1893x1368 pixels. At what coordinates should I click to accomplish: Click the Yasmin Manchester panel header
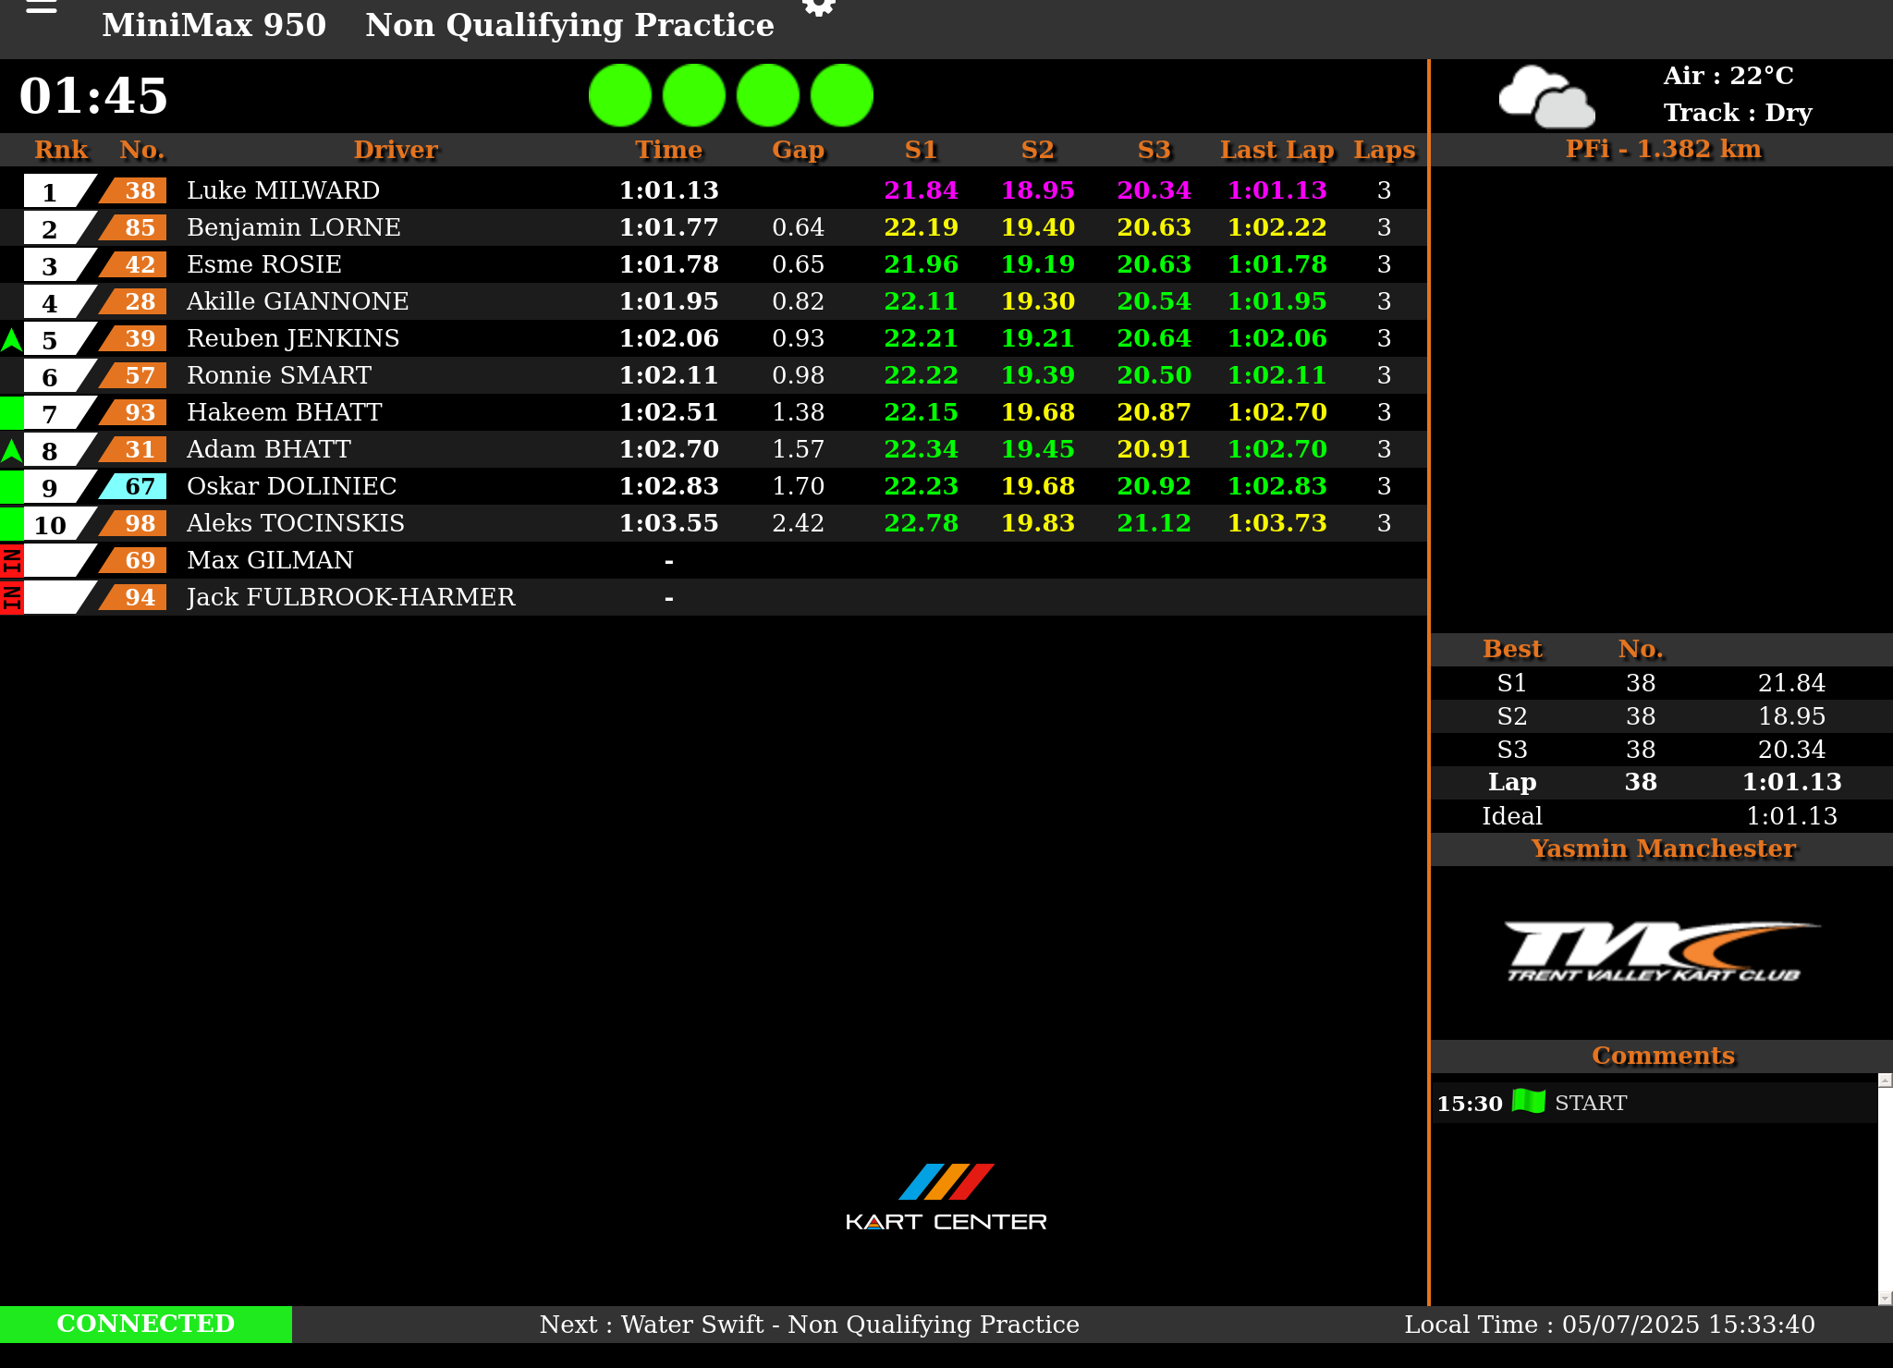1662,849
